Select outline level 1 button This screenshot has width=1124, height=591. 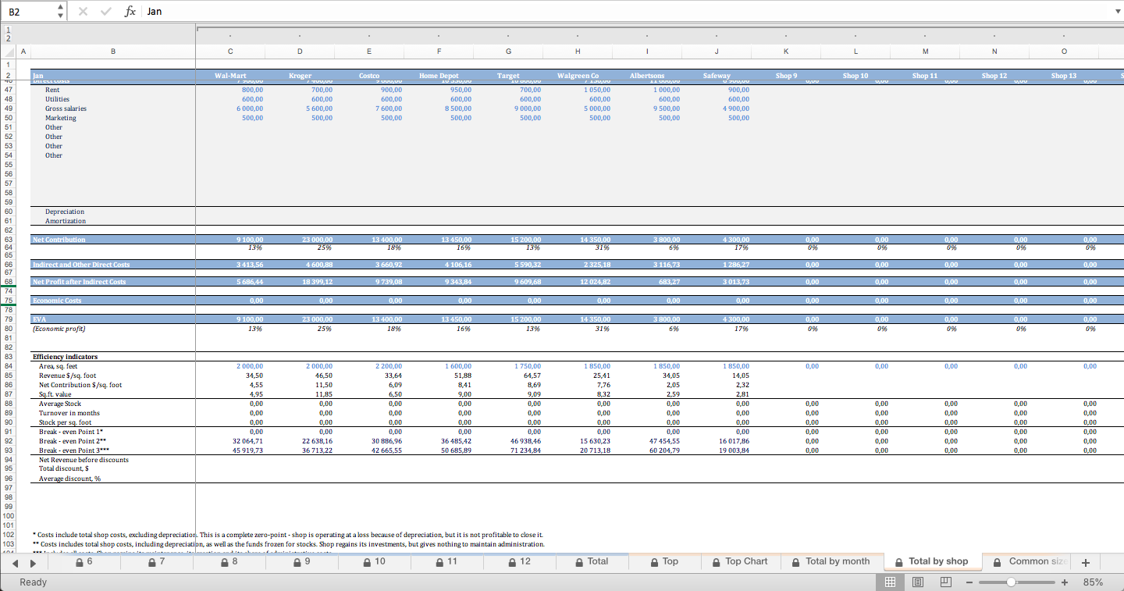click(x=9, y=29)
